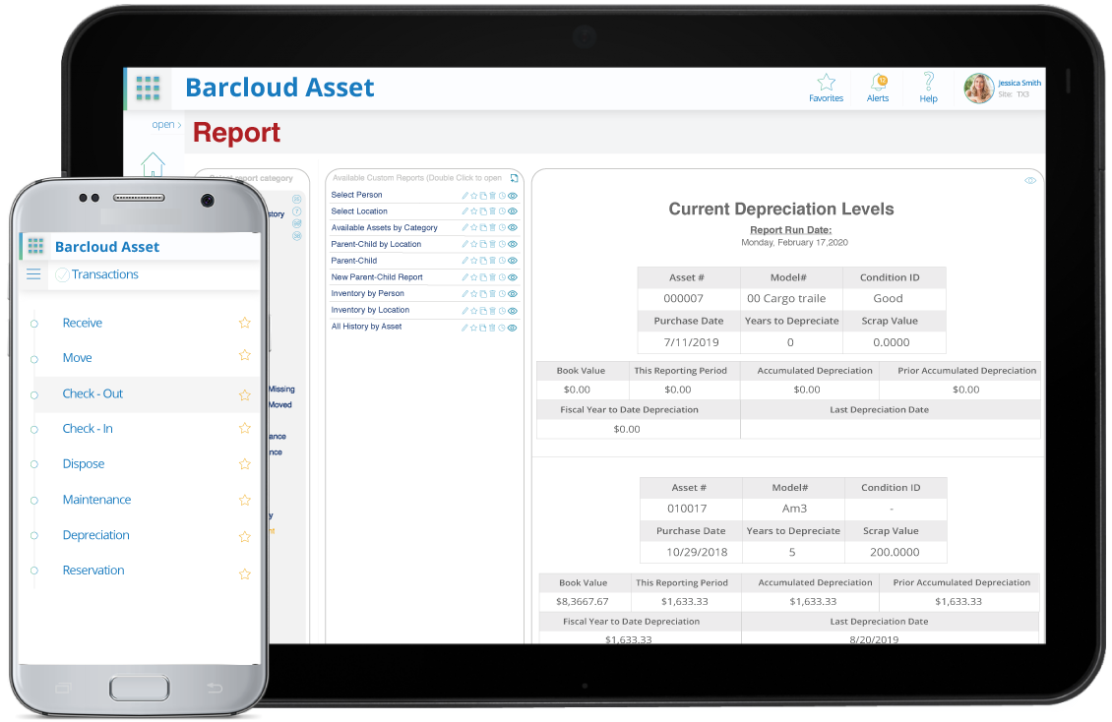
Task: Select the Inventory by Location report
Action: pyautogui.click(x=370, y=310)
